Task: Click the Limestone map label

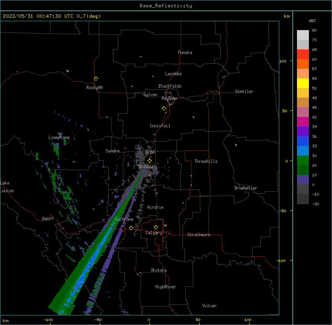Action: click(x=59, y=137)
